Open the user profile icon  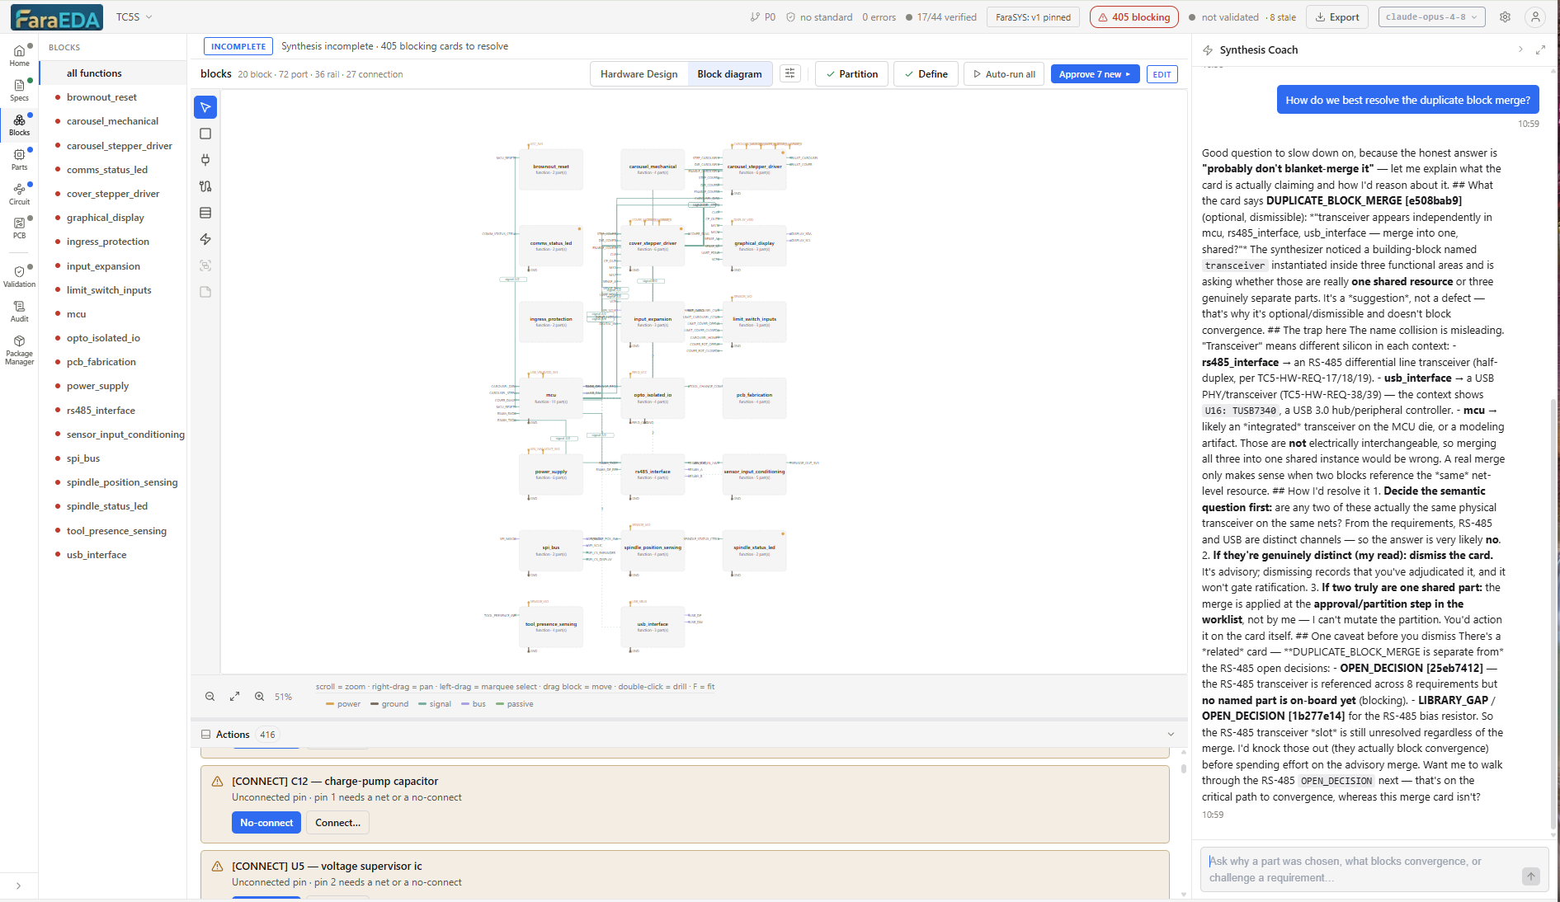coord(1535,16)
